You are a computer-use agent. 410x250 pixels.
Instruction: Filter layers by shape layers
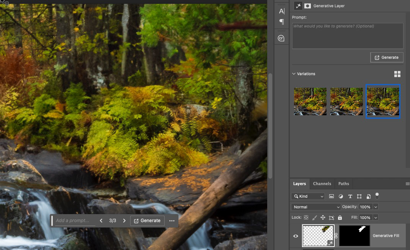point(359,196)
